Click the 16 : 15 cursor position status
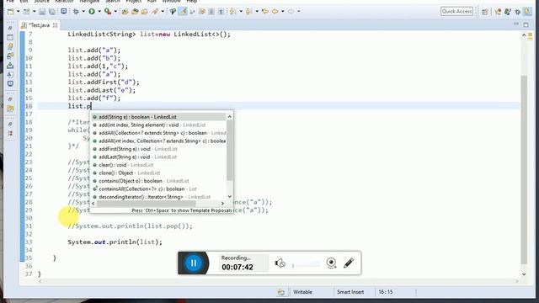 tap(386, 292)
